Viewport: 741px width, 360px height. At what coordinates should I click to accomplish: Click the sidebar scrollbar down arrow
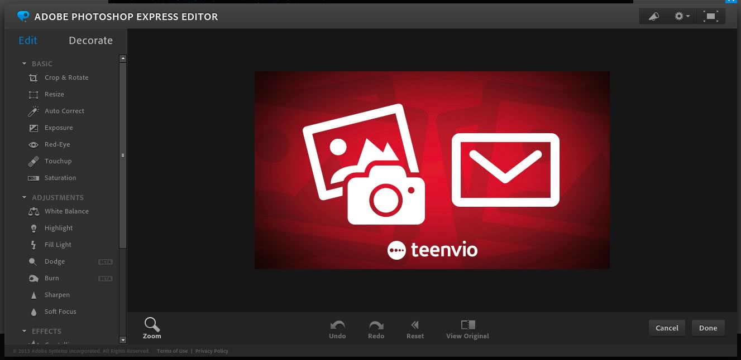click(x=123, y=340)
